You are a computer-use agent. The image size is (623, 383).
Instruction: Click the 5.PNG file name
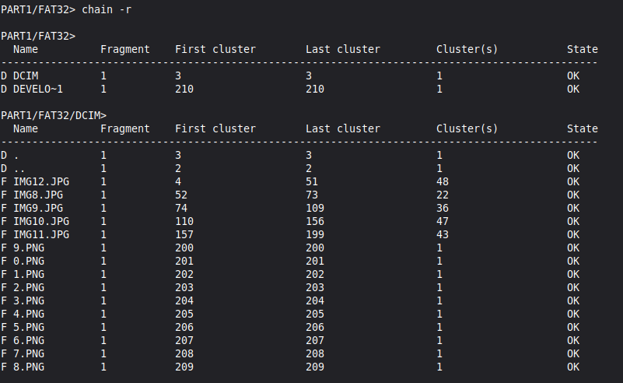point(29,327)
